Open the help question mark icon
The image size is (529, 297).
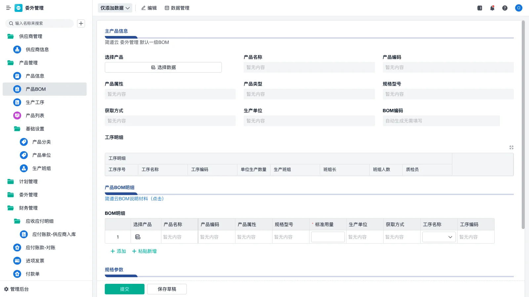coord(505,8)
